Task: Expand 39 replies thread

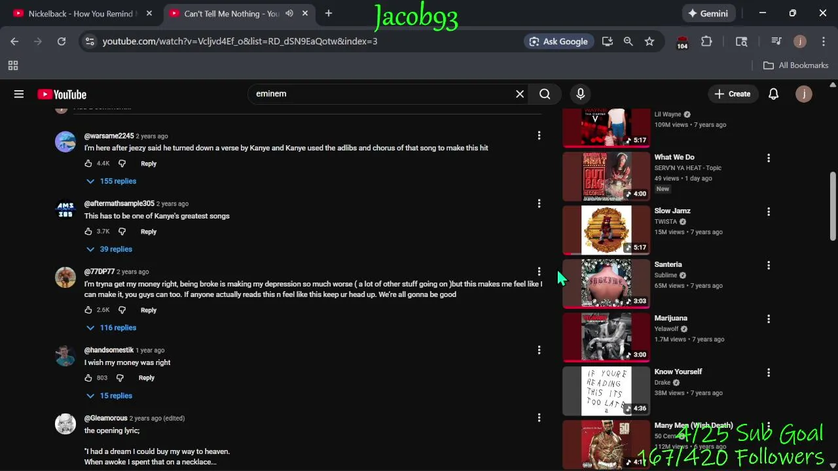Action: tap(109, 249)
